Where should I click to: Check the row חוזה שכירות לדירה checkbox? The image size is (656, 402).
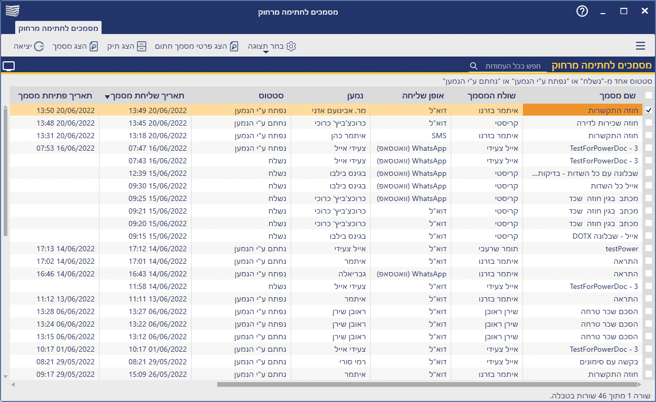point(649,123)
